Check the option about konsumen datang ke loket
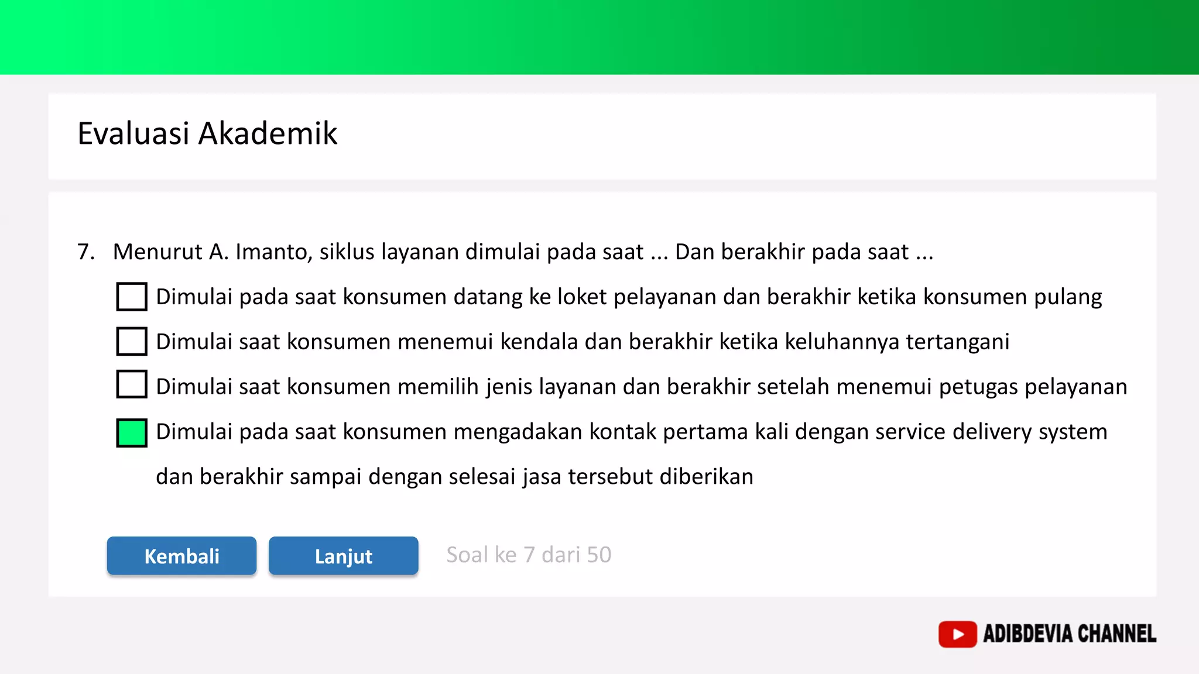This screenshot has height=674, width=1199. click(132, 297)
